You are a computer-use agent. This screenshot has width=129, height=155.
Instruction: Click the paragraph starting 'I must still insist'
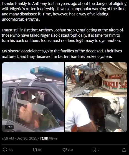[x=62, y=35]
